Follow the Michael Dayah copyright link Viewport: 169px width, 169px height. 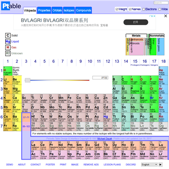[105, 138]
